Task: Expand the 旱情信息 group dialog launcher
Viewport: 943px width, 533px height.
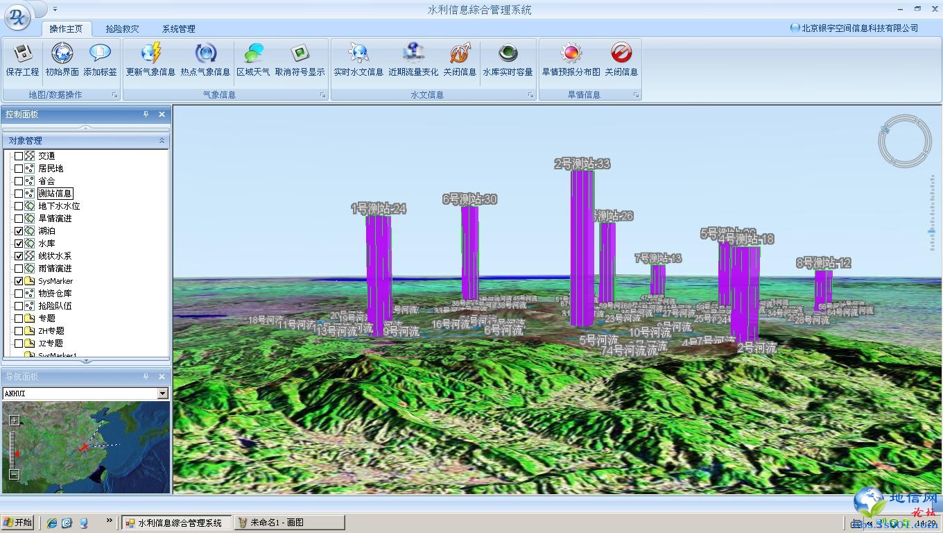Action: click(x=636, y=95)
